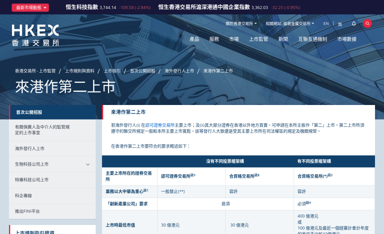
Task: Open 海外發行人上市 in sidebar
Action: (52, 148)
